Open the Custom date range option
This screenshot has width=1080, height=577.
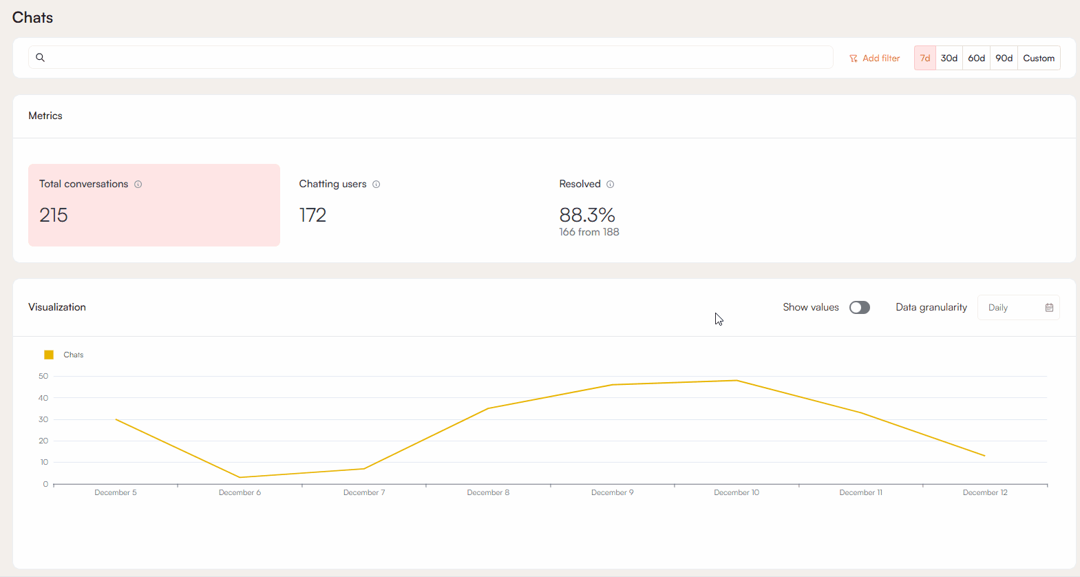pos(1039,59)
